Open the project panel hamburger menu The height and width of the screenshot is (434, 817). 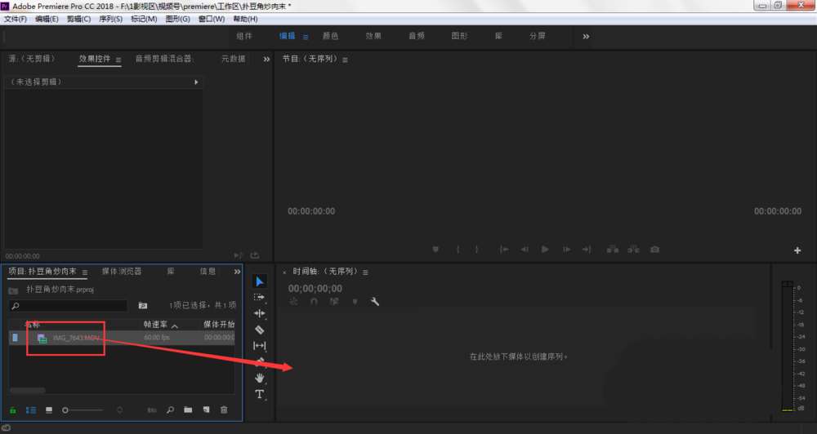(85, 272)
